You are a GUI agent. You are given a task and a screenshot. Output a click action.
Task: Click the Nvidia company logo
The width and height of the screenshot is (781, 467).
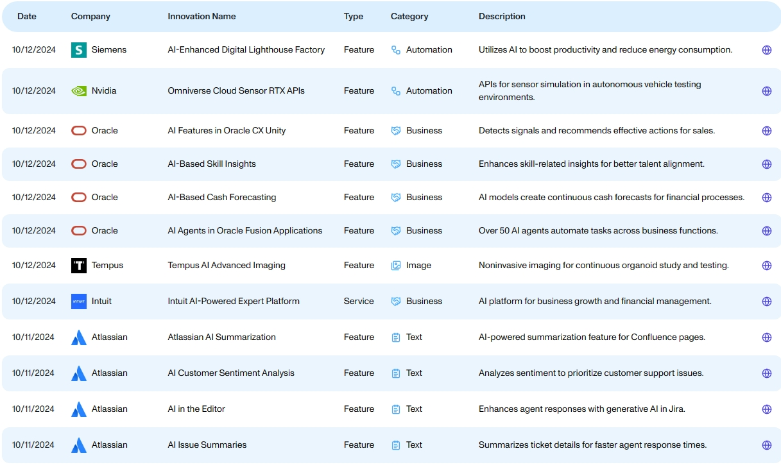coord(79,91)
